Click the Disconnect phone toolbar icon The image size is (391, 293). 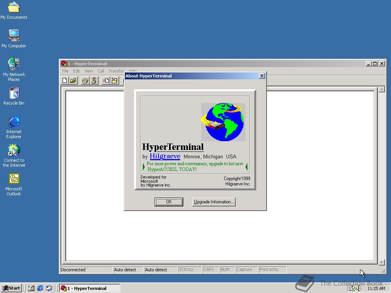(94, 80)
